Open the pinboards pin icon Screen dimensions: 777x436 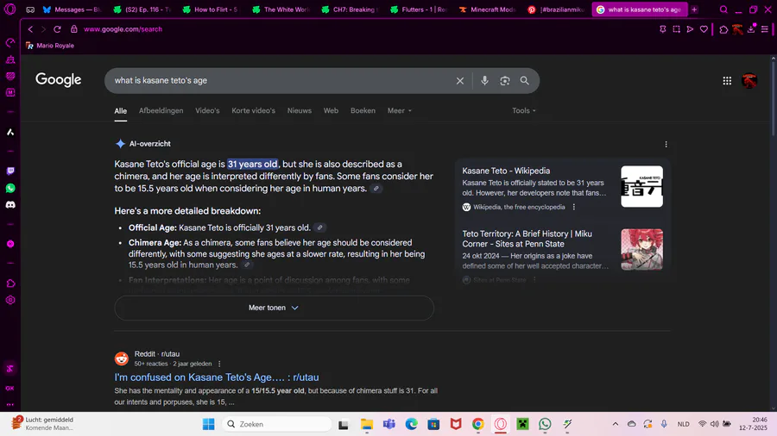coord(662,29)
